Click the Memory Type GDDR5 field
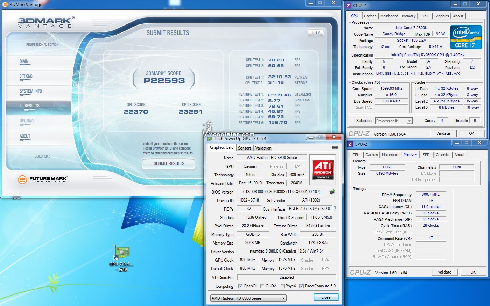The width and height of the screenshot is (490, 306). click(253, 234)
